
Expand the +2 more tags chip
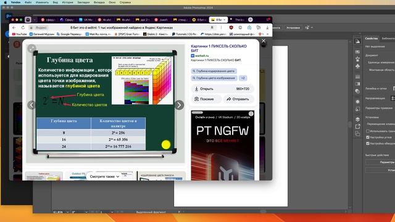pos(243,78)
